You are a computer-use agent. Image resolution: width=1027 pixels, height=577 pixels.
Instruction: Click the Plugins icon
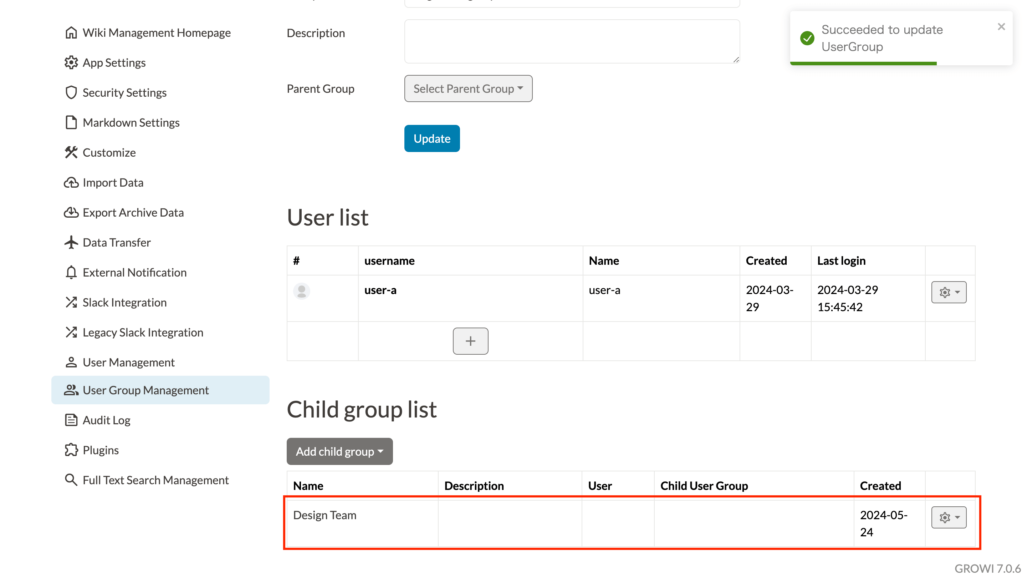71,450
